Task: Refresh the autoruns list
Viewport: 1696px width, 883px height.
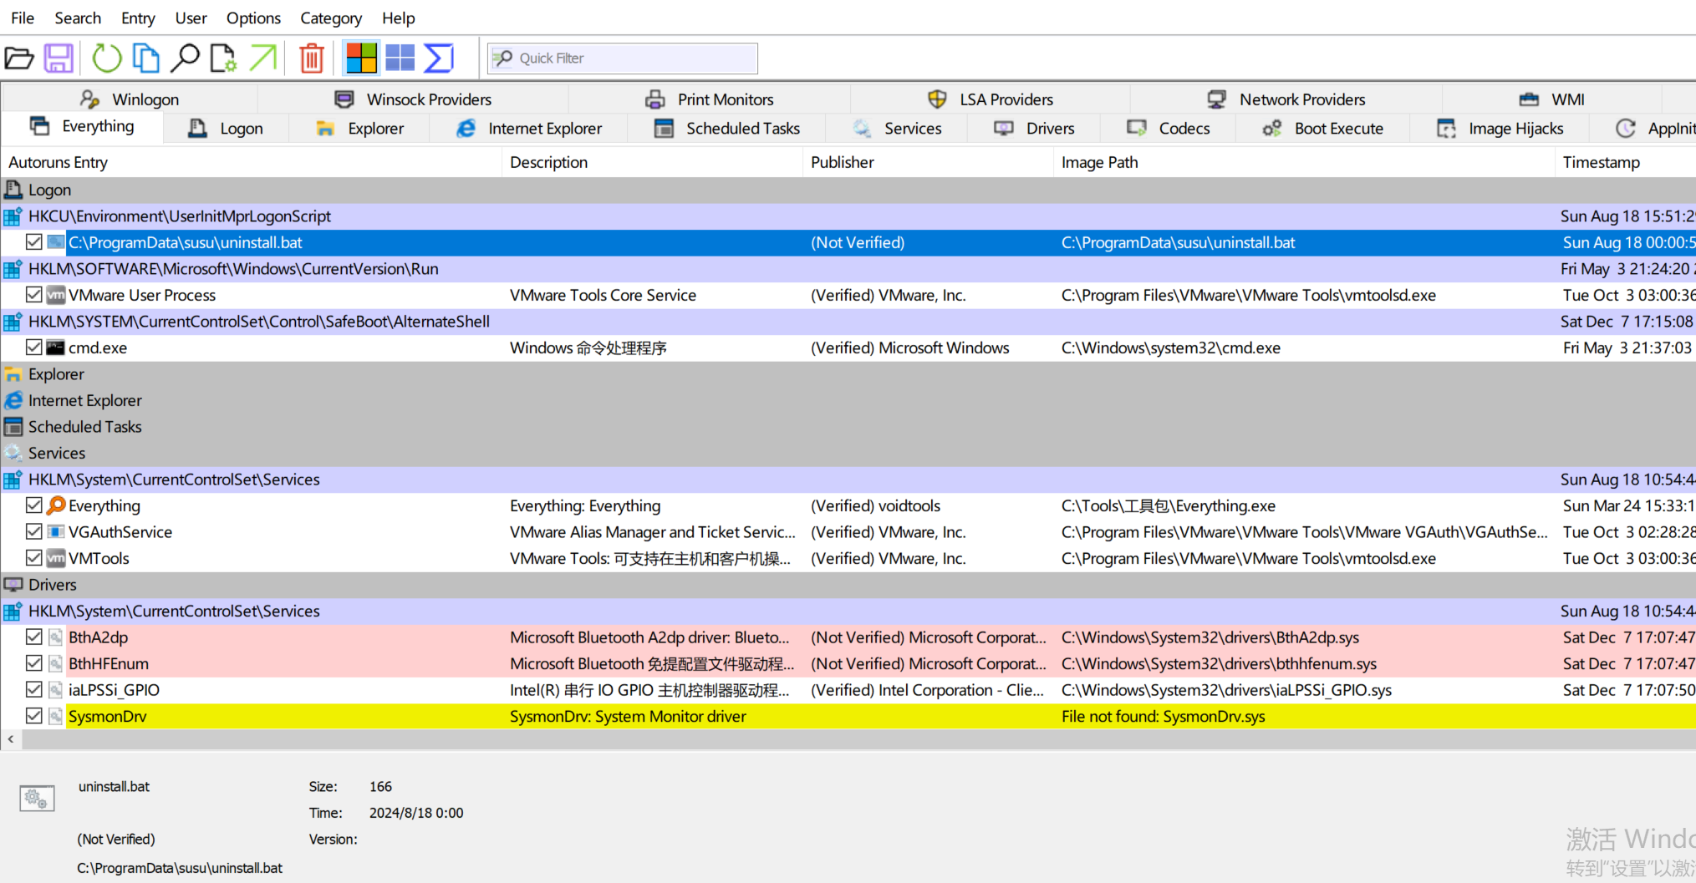Action: point(107,58)
